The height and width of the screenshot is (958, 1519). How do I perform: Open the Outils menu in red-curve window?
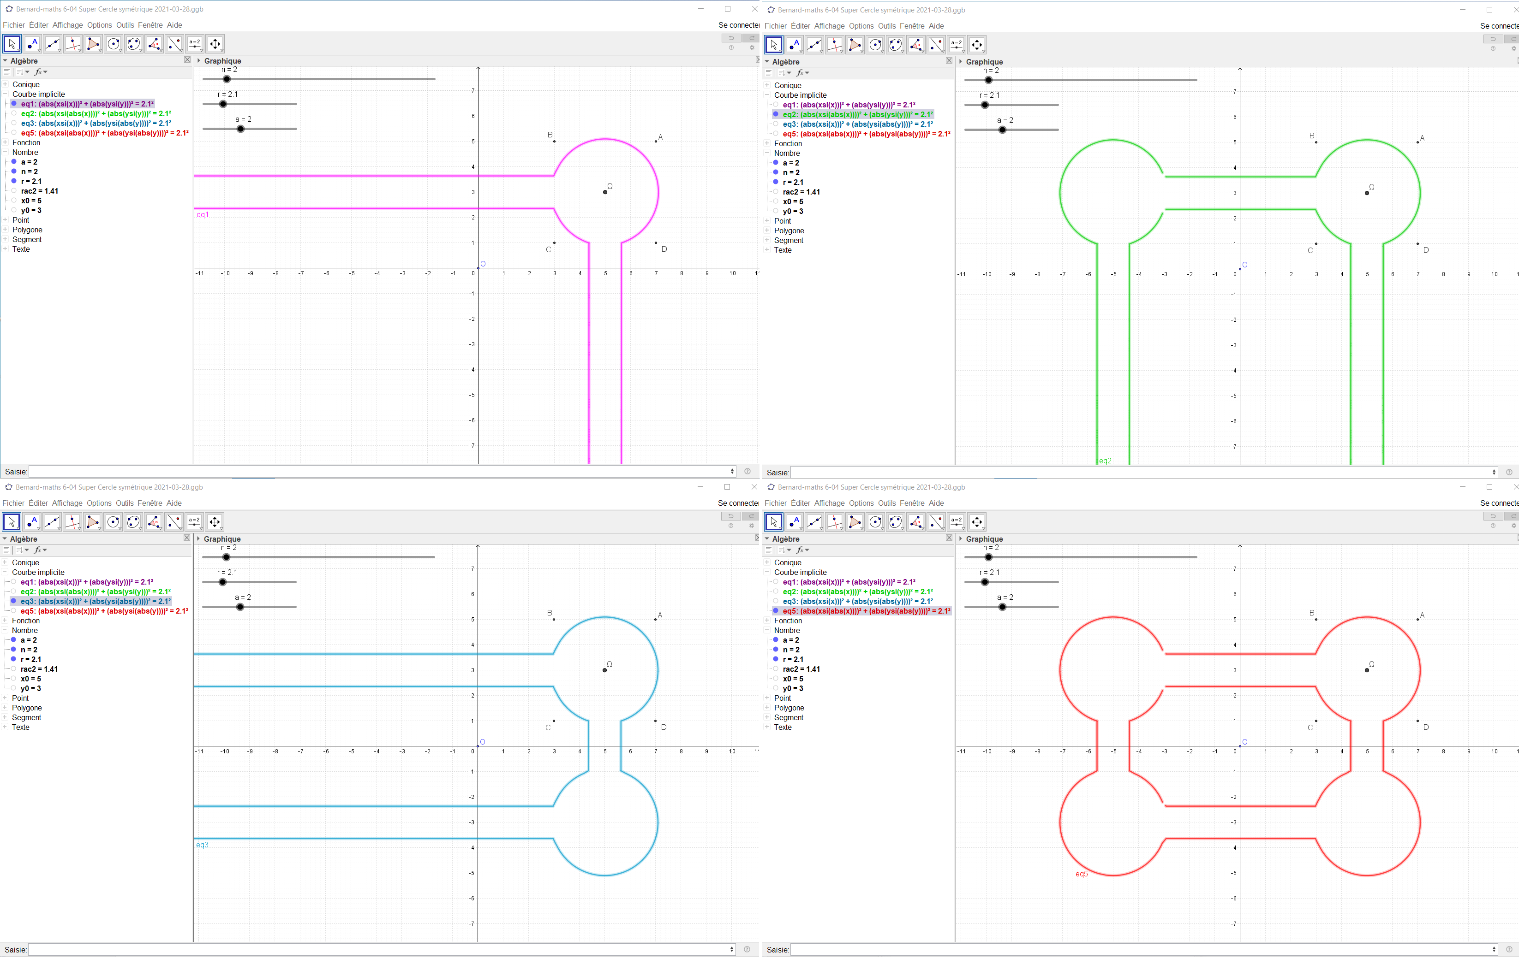tap(886, 503)
